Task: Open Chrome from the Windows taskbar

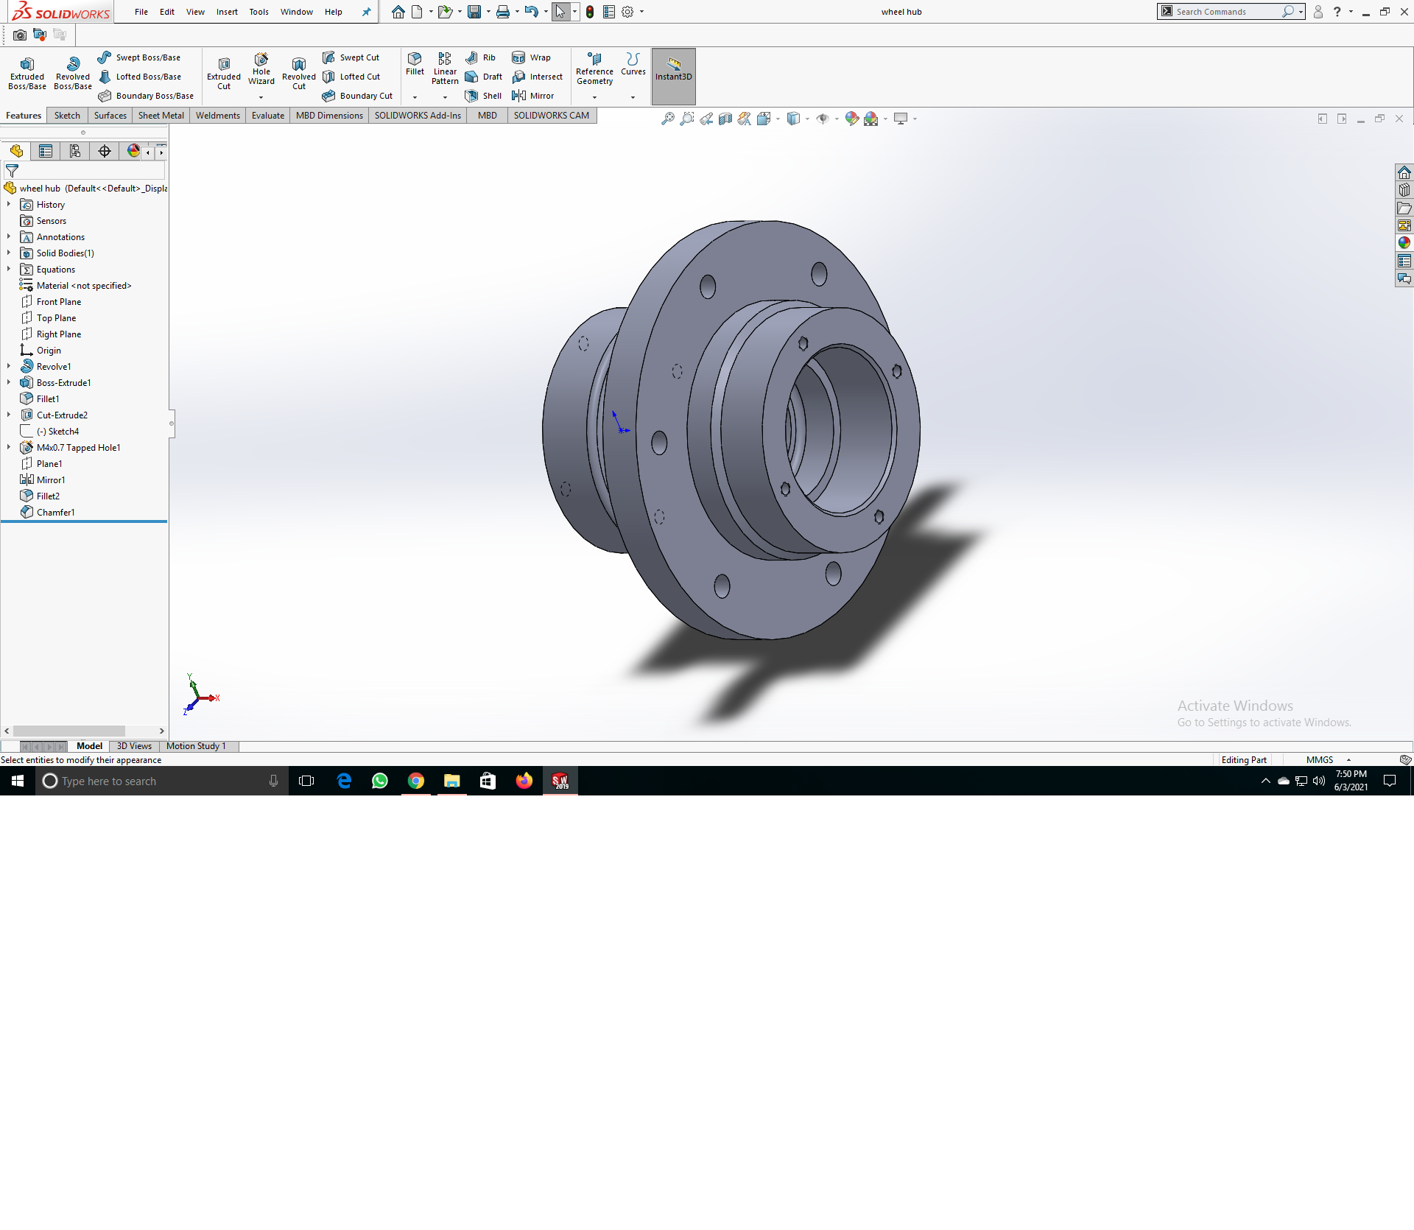Action: (416, 781)
